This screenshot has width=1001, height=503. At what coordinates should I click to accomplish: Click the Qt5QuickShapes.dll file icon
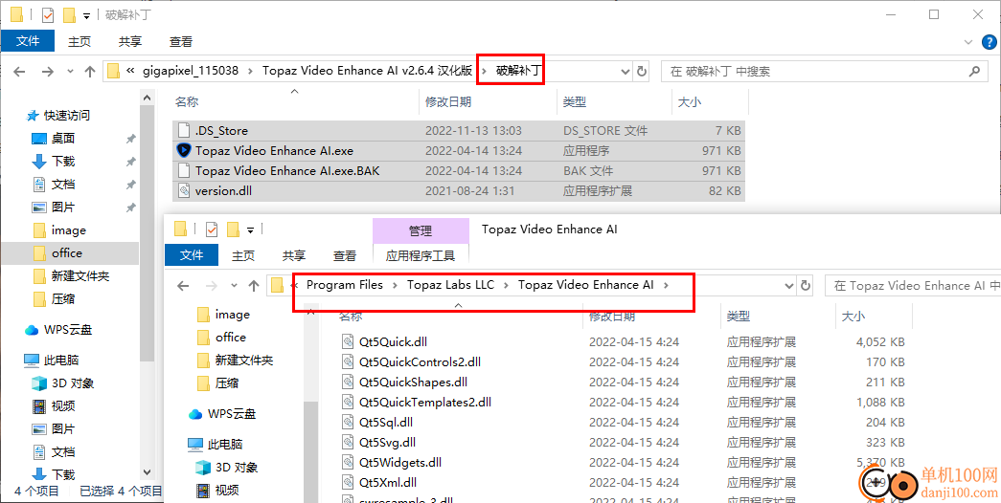[348, 383]
